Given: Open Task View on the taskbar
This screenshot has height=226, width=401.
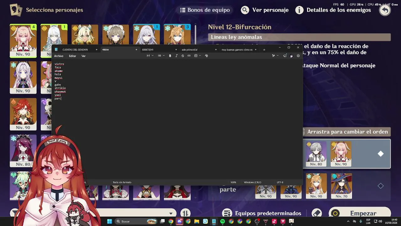Looking at the screenshot, I should click(x=162, y=221).
